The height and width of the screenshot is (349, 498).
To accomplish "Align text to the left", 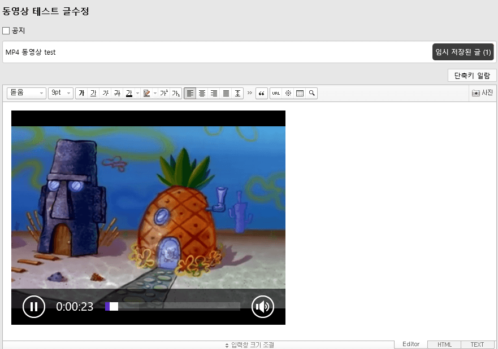I will coord(190,93).
